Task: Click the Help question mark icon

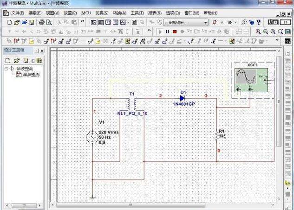Action: click(259, 22)
